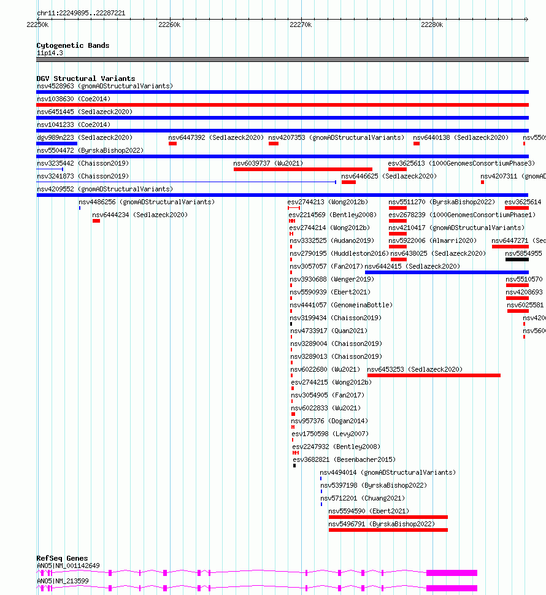Open the esv2744214 (Wong2012b) label
This screenshot has height=595, width=546.
[x=329, y=228]
